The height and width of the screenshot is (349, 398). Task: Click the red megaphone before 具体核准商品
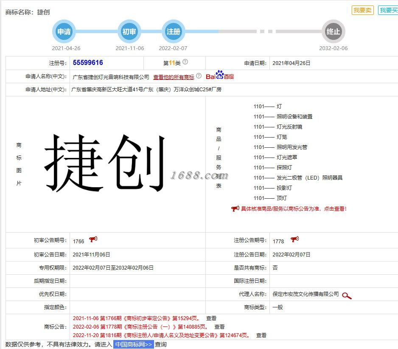[x=235, y=208]
